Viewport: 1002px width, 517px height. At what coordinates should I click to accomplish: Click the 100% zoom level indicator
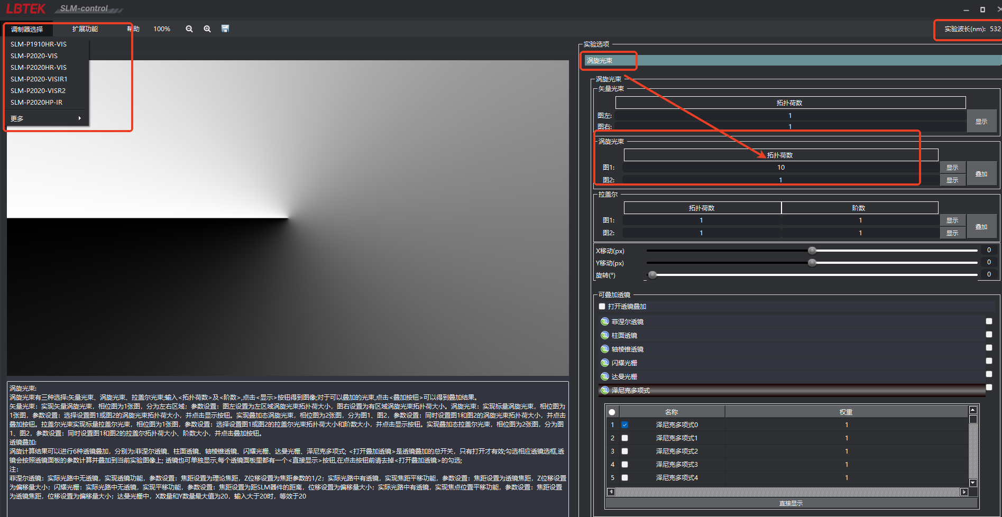162,29
